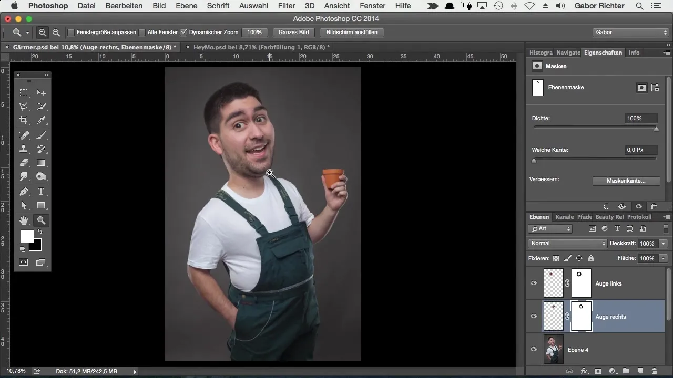The height and width of the screenshot is (378, 673).
Task: Open the layer filter Art dropdown
Action: point(550,229)
